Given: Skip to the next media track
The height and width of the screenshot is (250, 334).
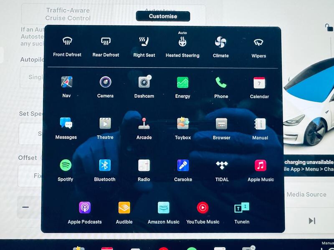Looking at the screenshot, I should (x=312, y=221).
